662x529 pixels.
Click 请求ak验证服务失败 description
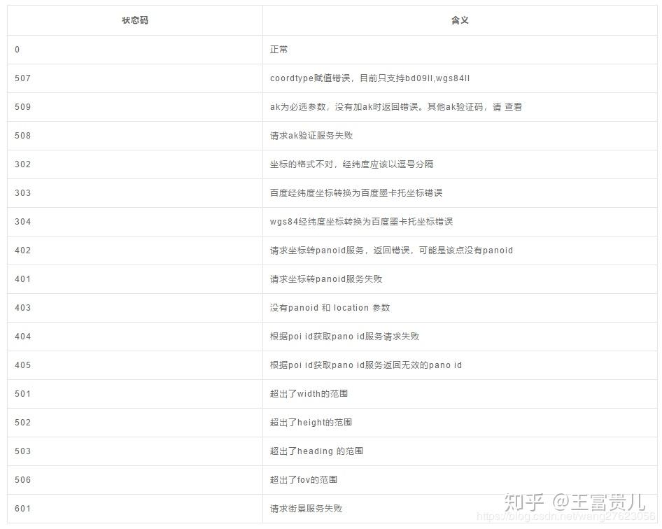(x=311, y=136)
